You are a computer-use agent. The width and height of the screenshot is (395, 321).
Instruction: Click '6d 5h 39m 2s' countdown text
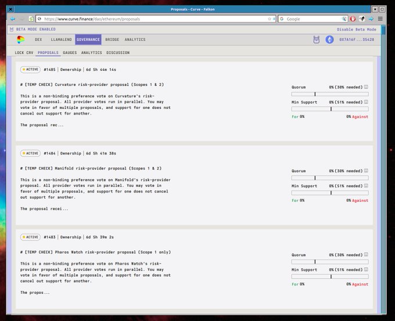tap(100, 237)
